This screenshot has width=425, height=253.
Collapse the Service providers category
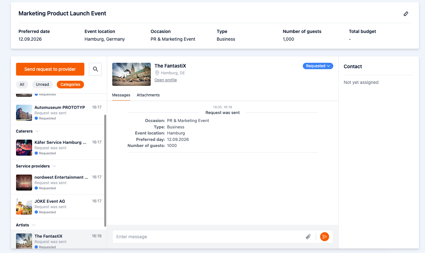click(x=54, y=166)
